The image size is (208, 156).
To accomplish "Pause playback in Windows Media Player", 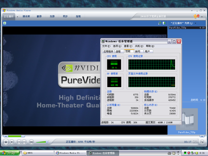I will tap(6, 142).
